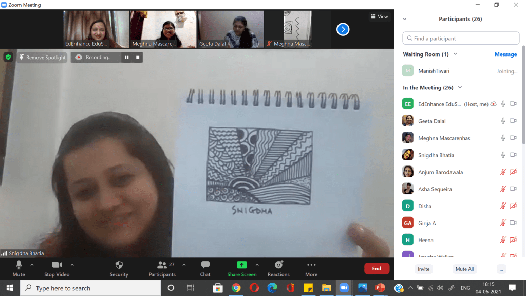Open the View layout menu

tap(379, 17)
